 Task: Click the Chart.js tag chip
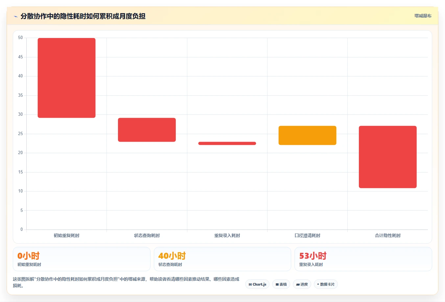point(257,284)
